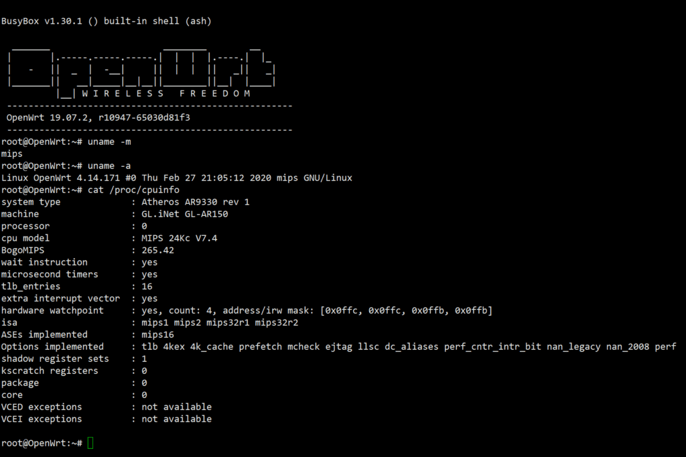Click the "MIPS 24Kc V7.4" cpu model
Viewport: 686px width, 457px height.
click(x=180, y=238)
